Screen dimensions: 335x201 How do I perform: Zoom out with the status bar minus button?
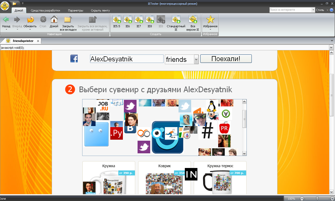pyautogui.click(x=302, y=199)
